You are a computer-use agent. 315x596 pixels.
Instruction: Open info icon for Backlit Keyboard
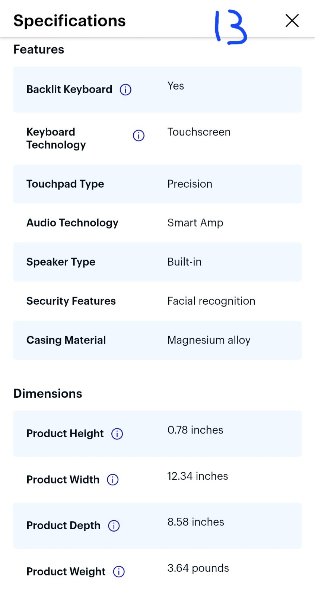[125, 90]
